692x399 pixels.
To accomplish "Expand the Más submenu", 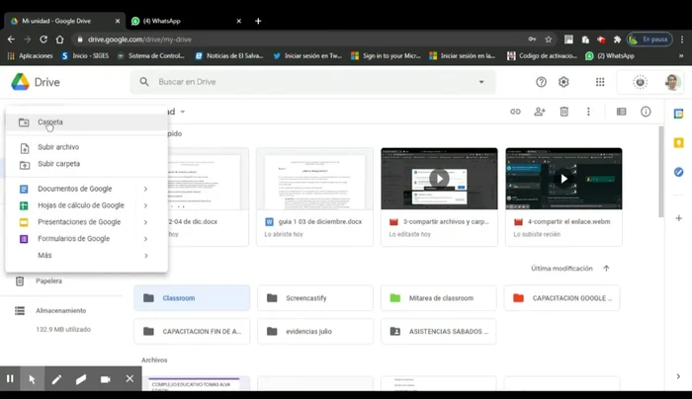I will [x=145, y=256].
